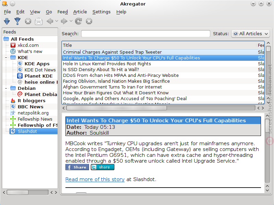Click the Fellowship News green plus icon
Image resolution: width=274 pixels, height=205 pixels.
tap(13, 119)
